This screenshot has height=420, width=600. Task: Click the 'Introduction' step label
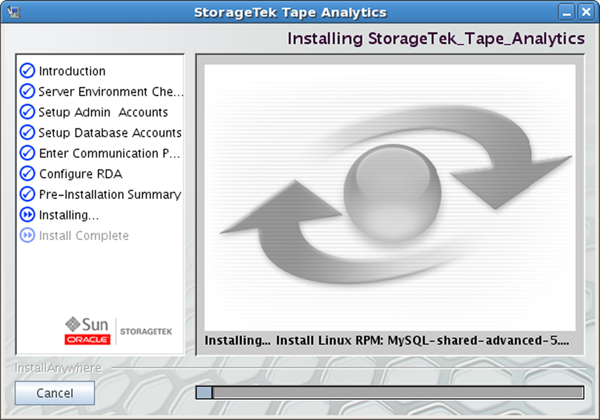point(72,71)
